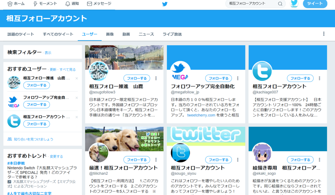Open more options dots on @sougofollow3 card
The width and height of the screenshot is (335, 195).
pos(156,78)
